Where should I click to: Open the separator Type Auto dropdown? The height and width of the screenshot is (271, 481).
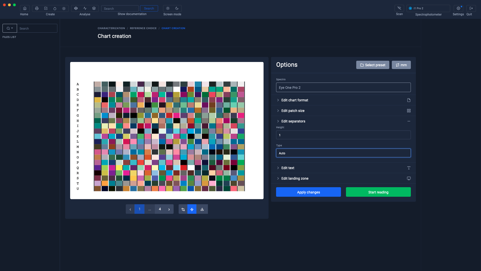[x=343, y=153]
